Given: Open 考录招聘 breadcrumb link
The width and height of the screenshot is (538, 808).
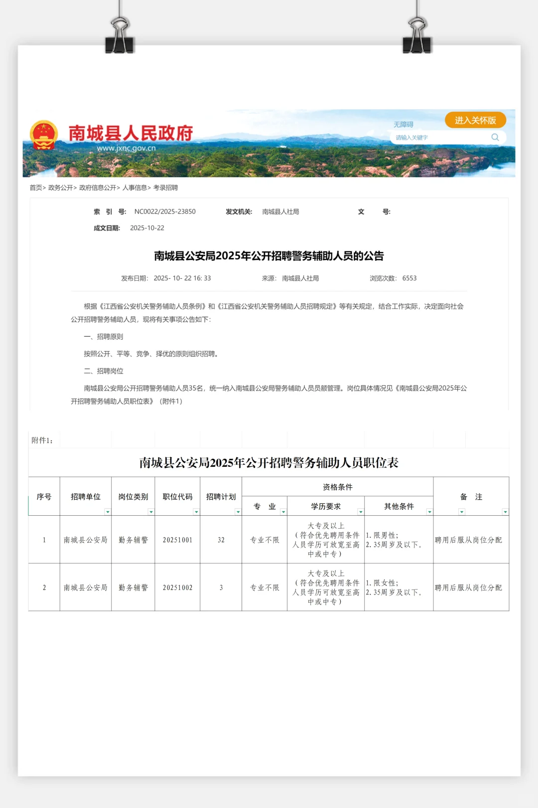Looking at the screenshot, I should (165, 188).
